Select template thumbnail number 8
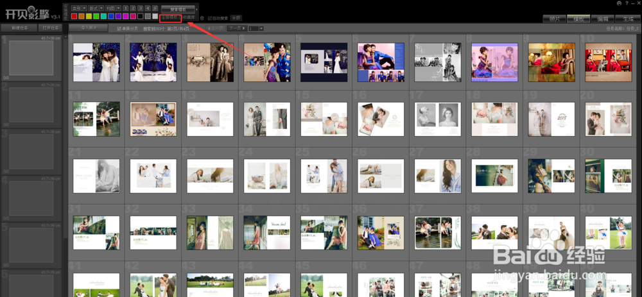642x297 pixels. point(494,62)
